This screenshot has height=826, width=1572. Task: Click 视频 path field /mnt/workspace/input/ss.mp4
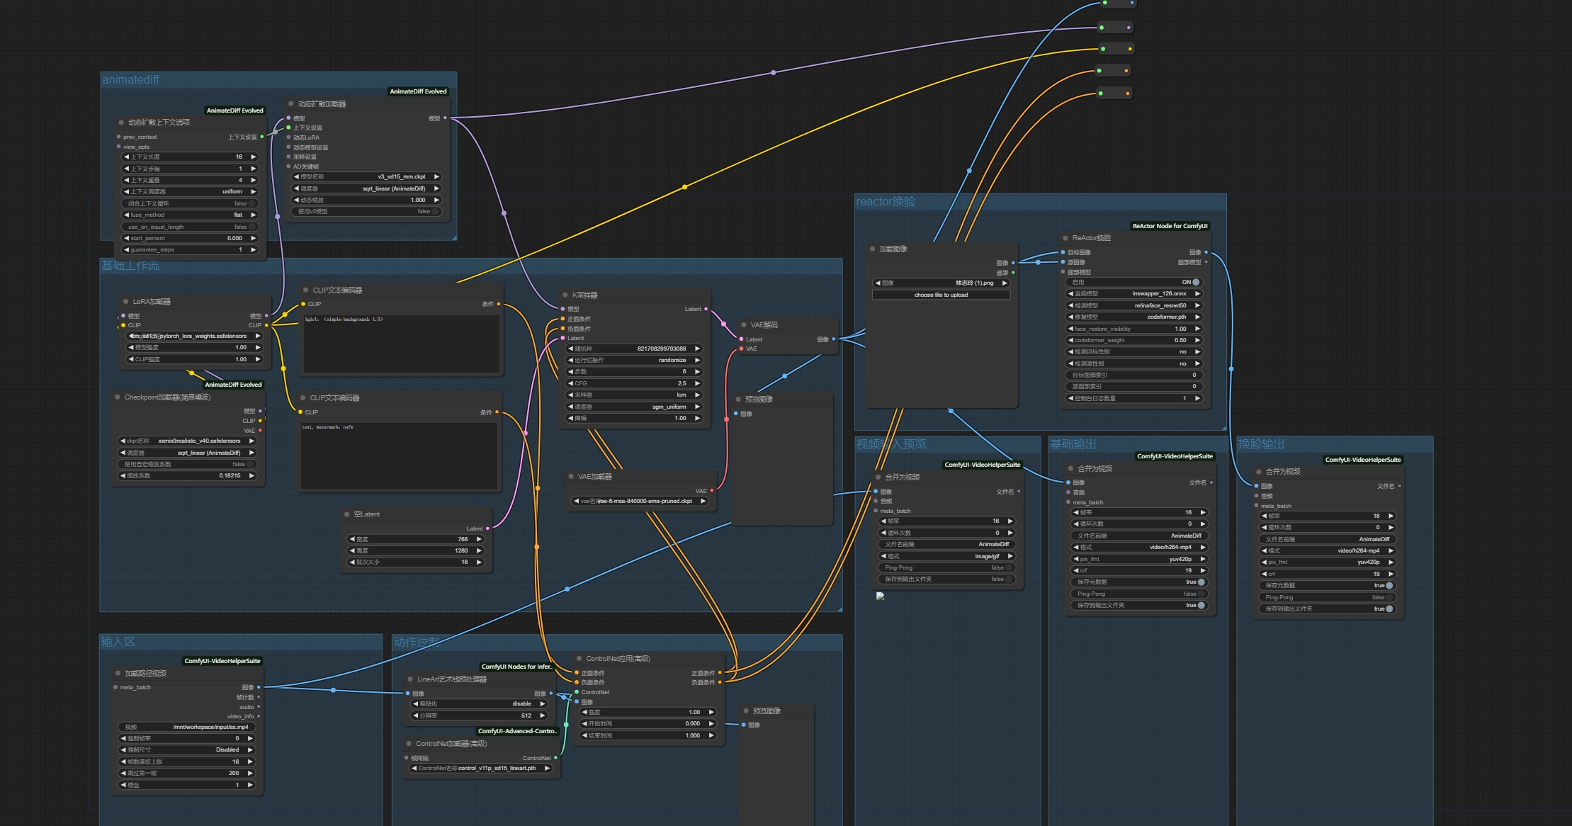(x=187, y=728)
